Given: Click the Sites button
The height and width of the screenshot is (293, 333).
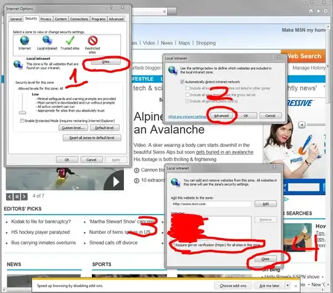Looking at the screenshot, I should coord(106,62).
